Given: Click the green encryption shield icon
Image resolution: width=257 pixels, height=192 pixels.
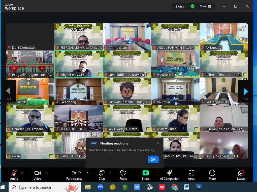Looking at the screenshot, I should click(192, 7).
